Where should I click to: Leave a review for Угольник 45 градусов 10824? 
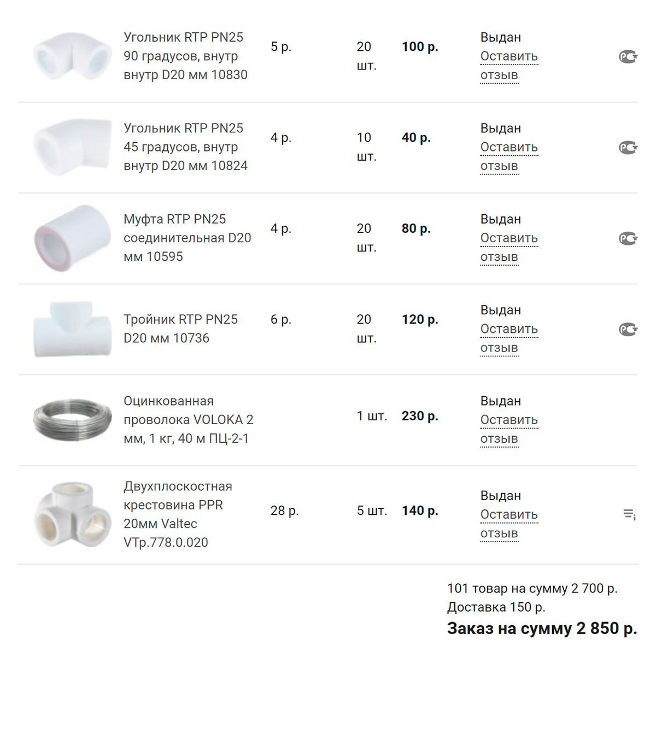tap(509, 156)
